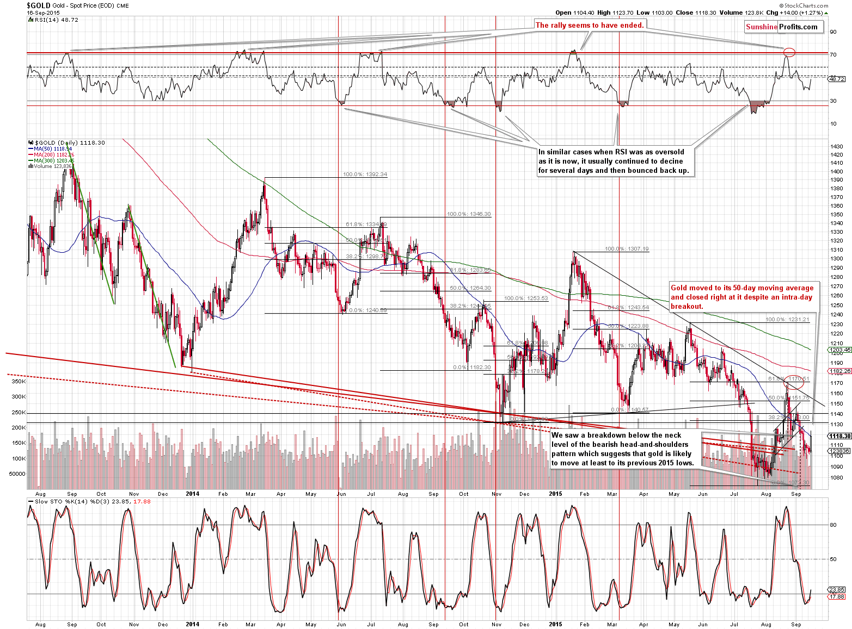Click the 1203.45 MA(300) axis tag
Screen dimensions: 852x629
(x=840, y=350)
